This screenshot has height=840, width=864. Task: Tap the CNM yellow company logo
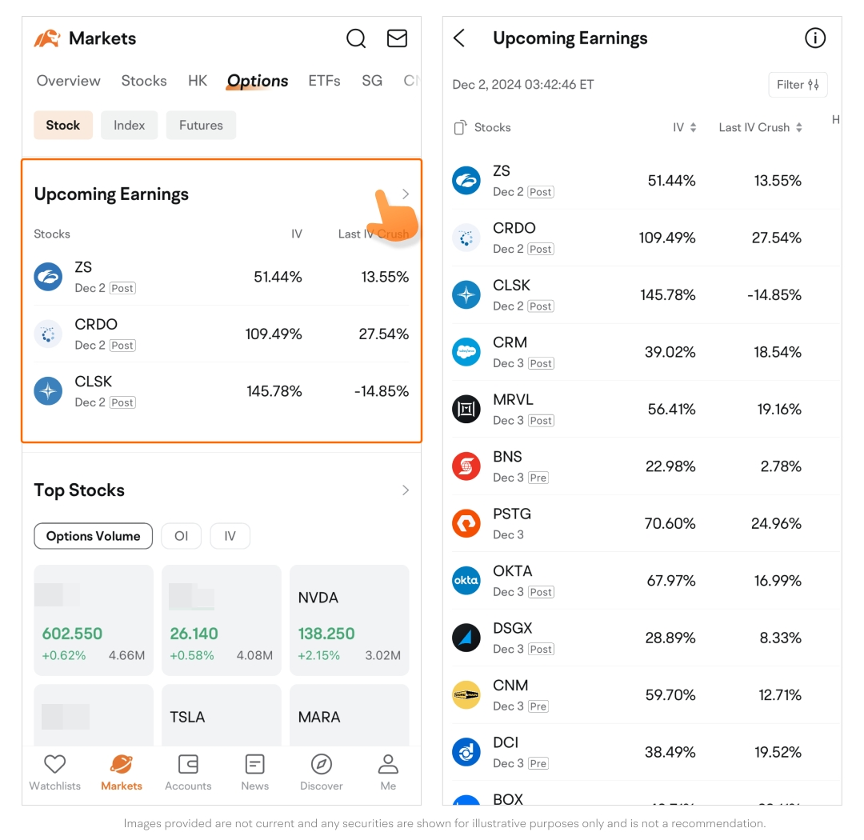coord(466,694)
